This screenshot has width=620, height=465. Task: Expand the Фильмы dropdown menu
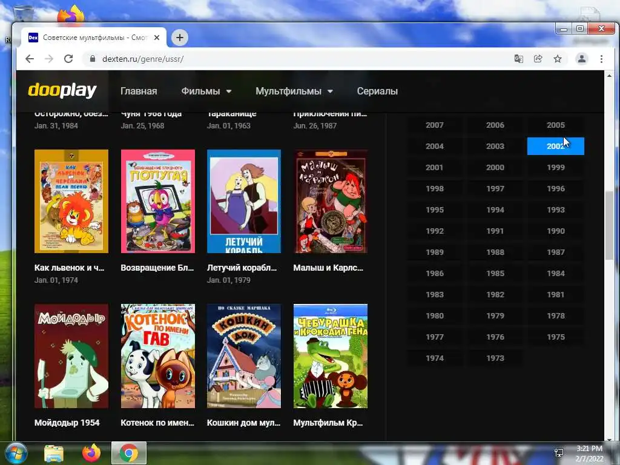point(206,91)
